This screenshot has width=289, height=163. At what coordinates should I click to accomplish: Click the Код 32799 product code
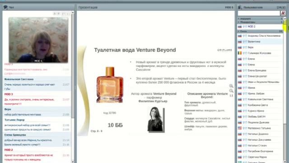tap(110, 113)
